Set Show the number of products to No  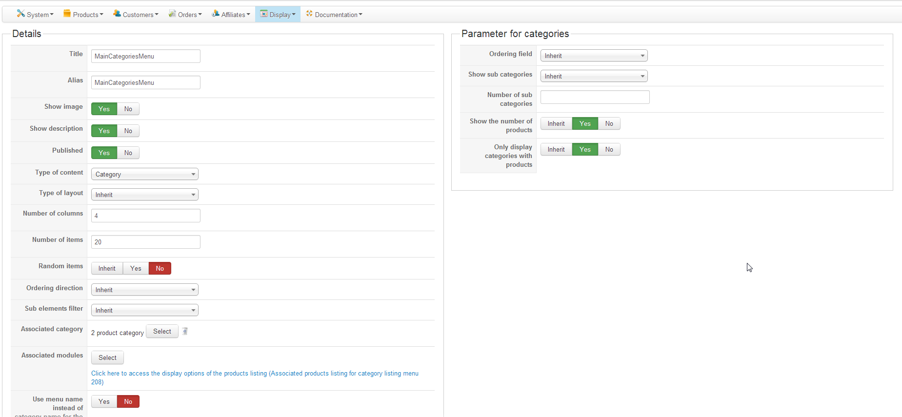pyautogui.click(x=609, y=123)
